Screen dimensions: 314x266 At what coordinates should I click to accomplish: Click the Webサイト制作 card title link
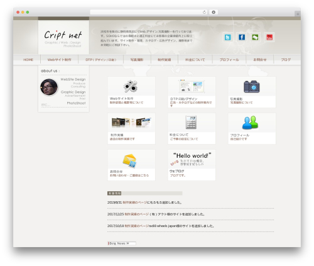tap(122, 99)
